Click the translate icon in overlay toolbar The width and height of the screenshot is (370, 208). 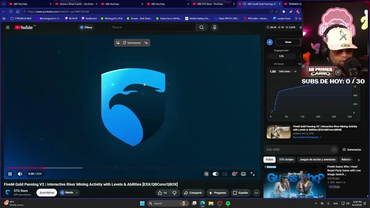click(146, 43)
